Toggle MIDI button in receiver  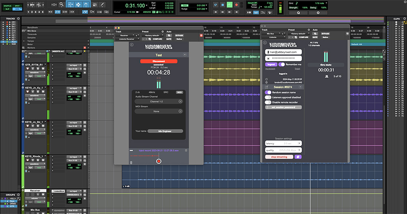(x=179, y=93)
